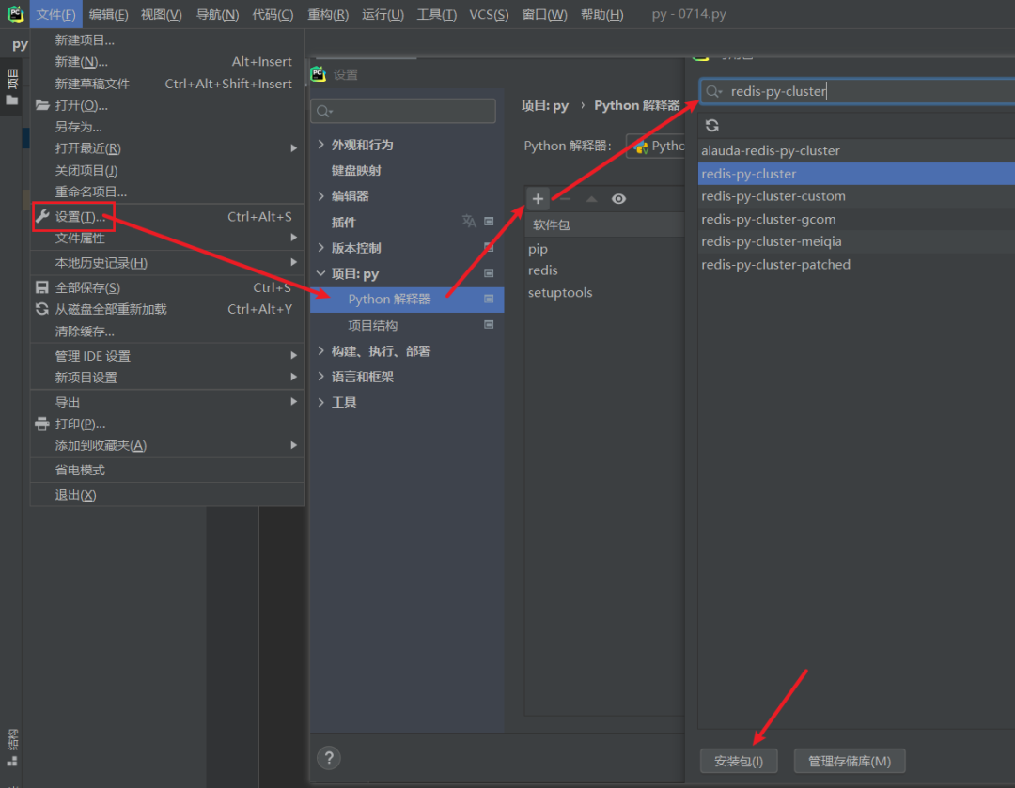Select 插件 in settings tree
Screen dimensions: 1015x788
pos(344,222)
